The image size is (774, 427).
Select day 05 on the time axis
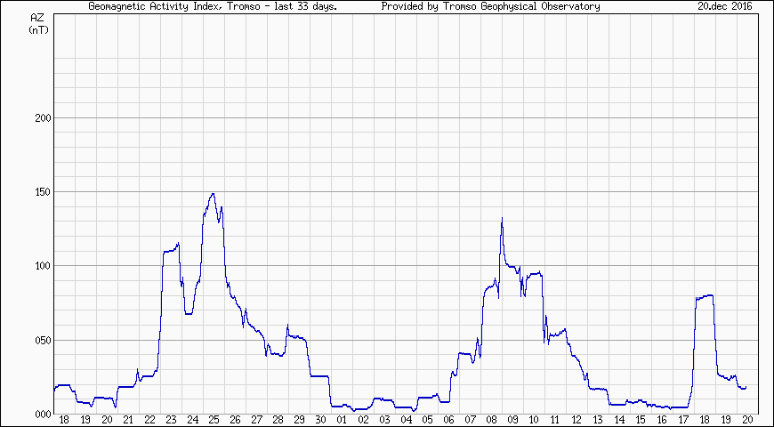point(427,420)
